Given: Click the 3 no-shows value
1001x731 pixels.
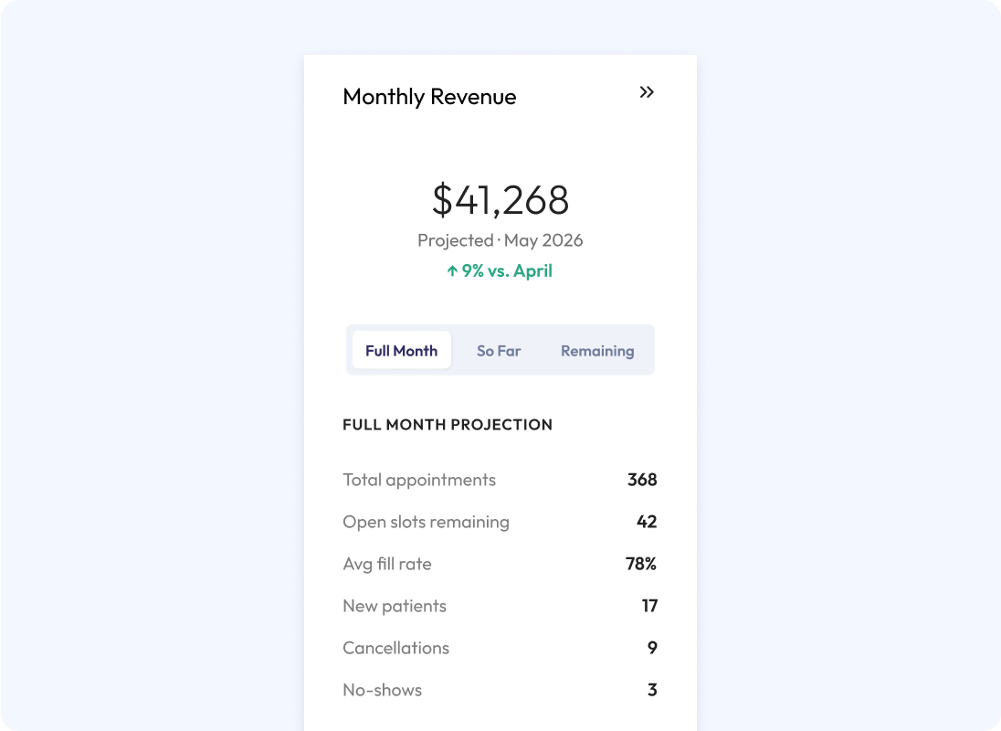Looking at the screenshot, I should (652, 690).
